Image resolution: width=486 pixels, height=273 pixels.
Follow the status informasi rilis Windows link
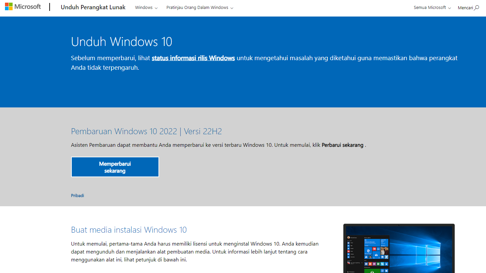tap(193, 58)
